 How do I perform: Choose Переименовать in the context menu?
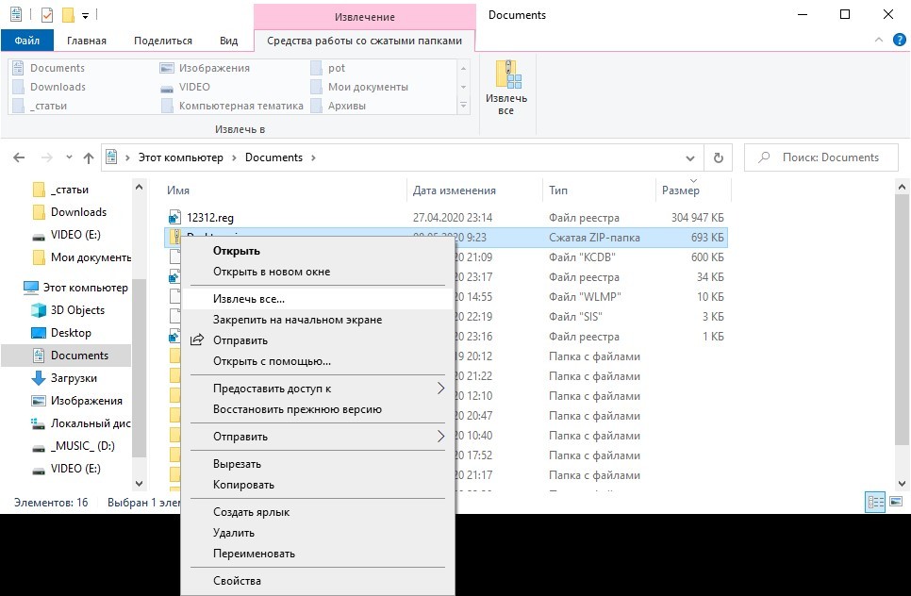click(x=317, y=555)
